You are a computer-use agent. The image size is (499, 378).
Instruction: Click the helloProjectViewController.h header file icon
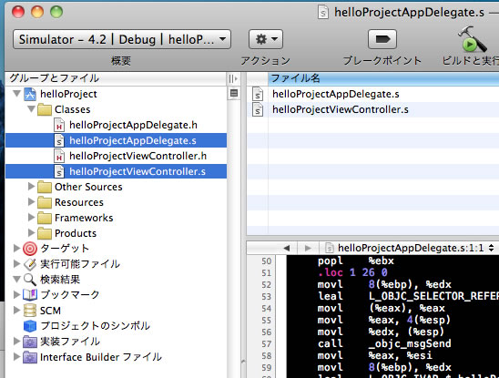pos(59,156)
